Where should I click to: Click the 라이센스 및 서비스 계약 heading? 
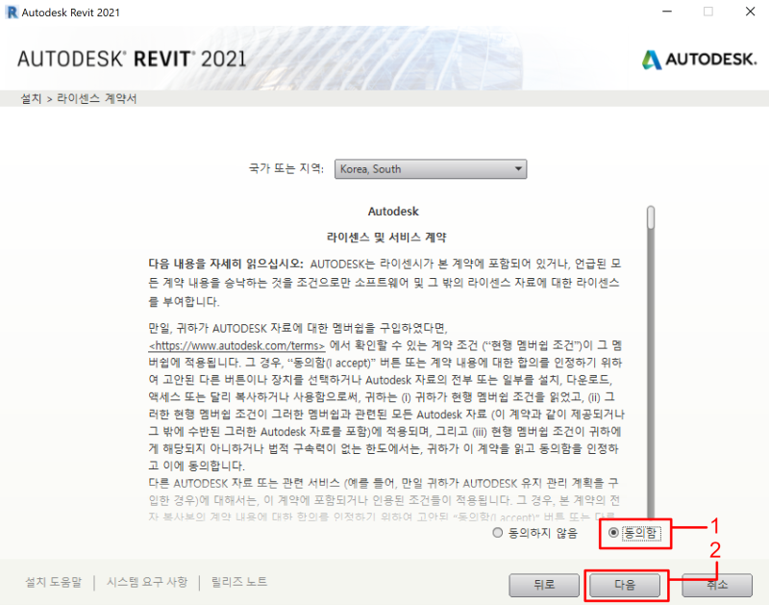point(386,238)
